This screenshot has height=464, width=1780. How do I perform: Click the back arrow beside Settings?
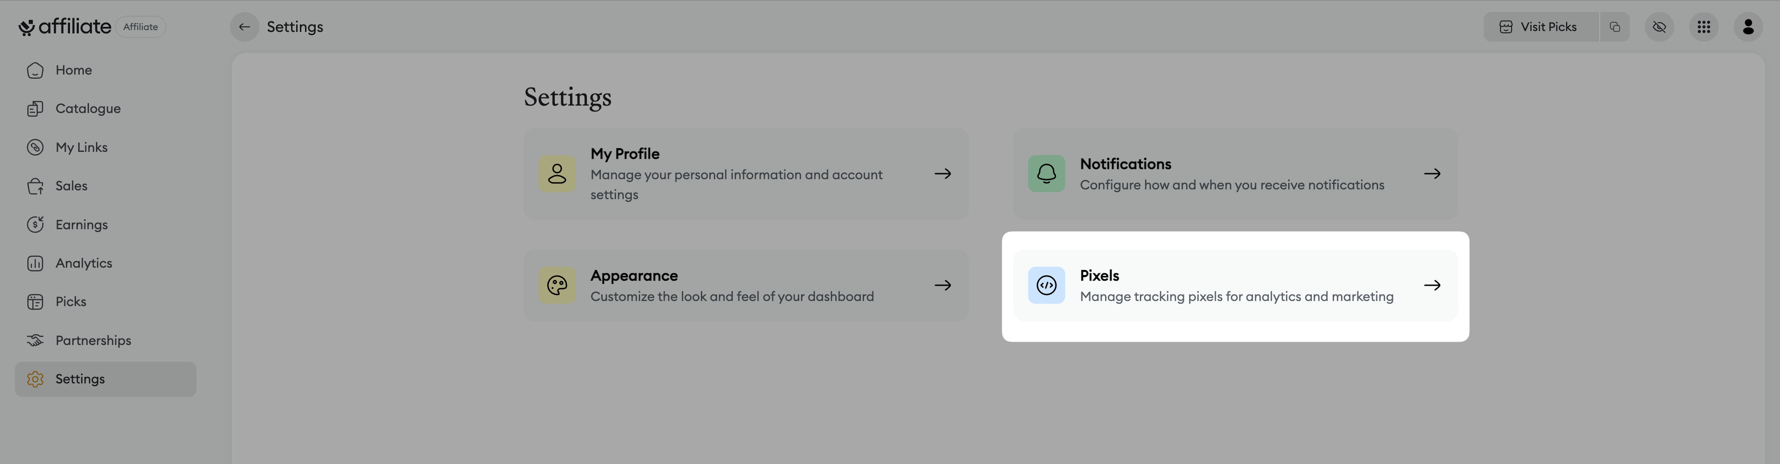coord(244,27)
